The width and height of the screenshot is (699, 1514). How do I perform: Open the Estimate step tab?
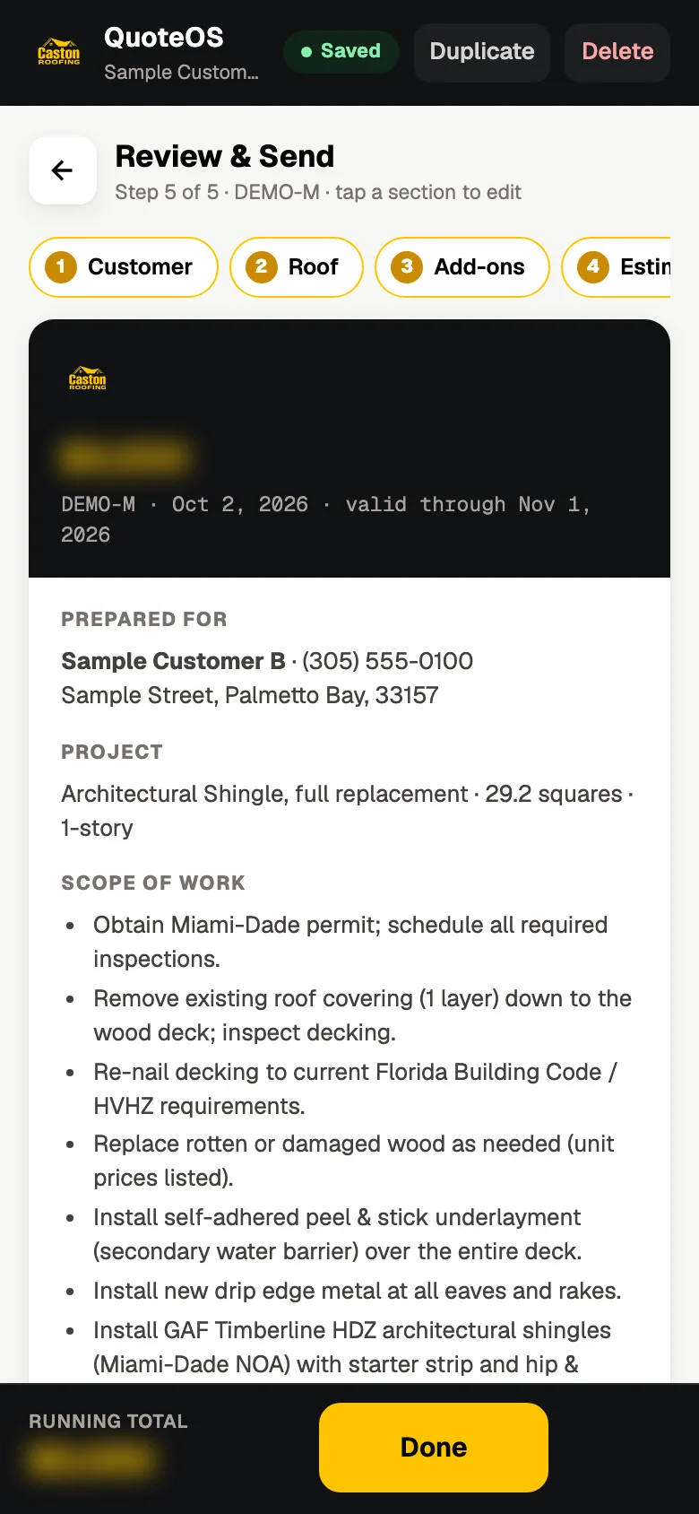(617, 266)
